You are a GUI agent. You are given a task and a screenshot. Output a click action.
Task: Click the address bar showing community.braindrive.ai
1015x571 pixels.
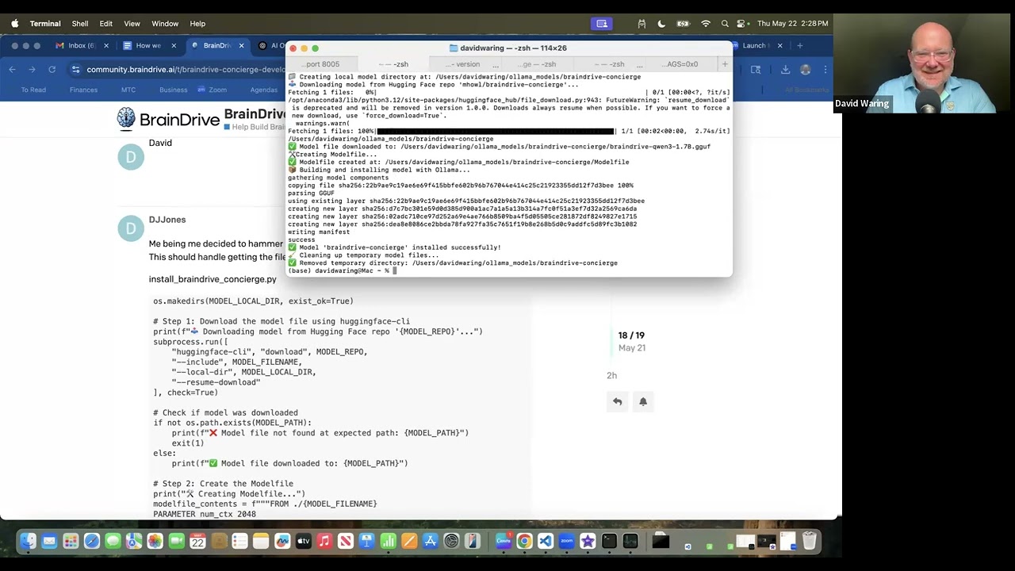(182, 70)
